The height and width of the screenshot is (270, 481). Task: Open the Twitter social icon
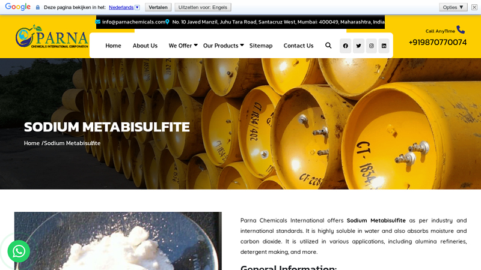coord(358,46)
